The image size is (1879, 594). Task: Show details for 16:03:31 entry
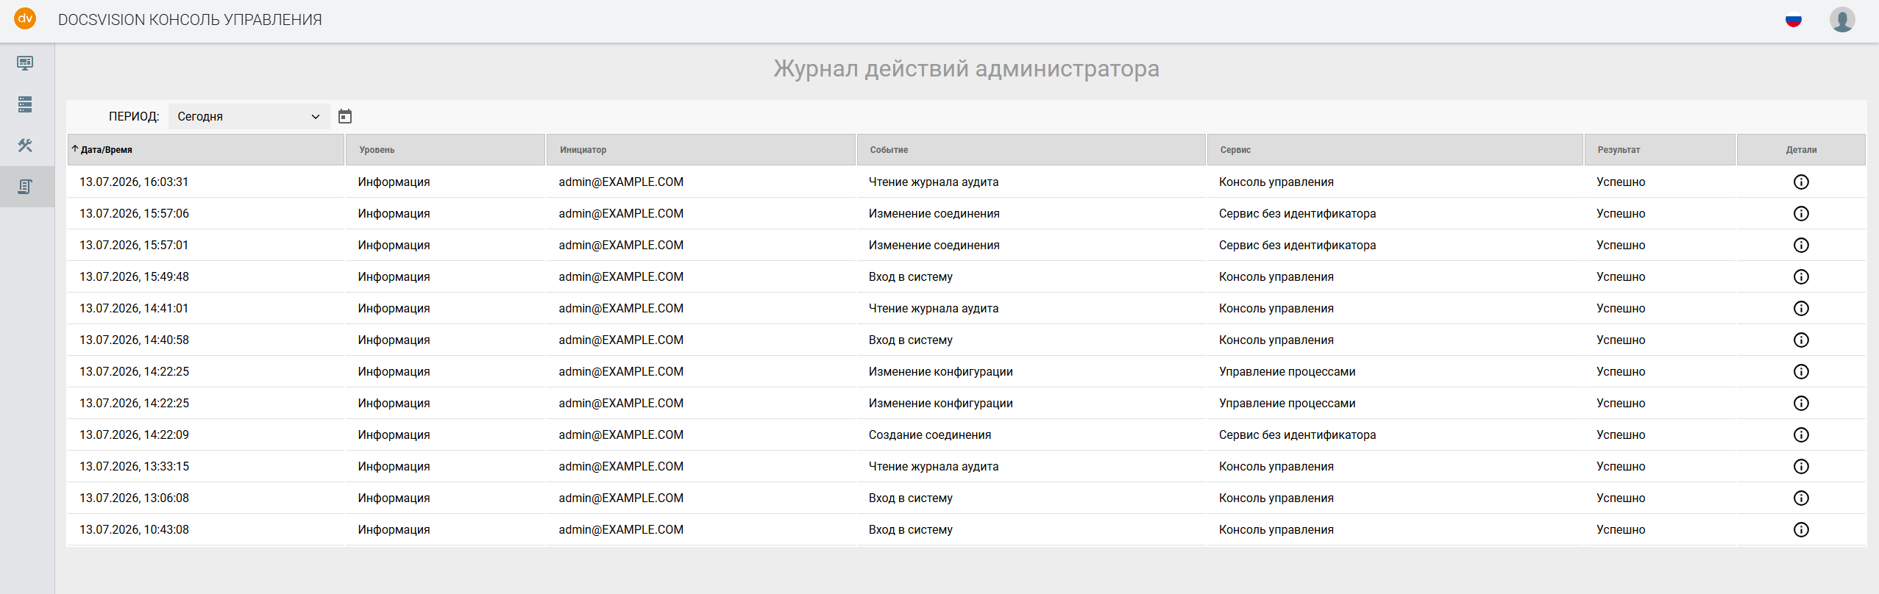(x=1801, y=182)
